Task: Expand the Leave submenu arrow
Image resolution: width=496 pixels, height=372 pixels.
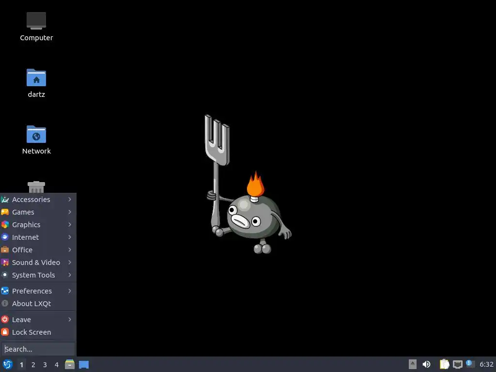Action: (70, 320)
